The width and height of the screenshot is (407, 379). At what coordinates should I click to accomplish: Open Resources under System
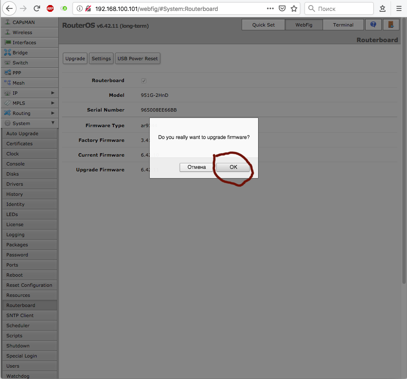(x=30, y=295)
